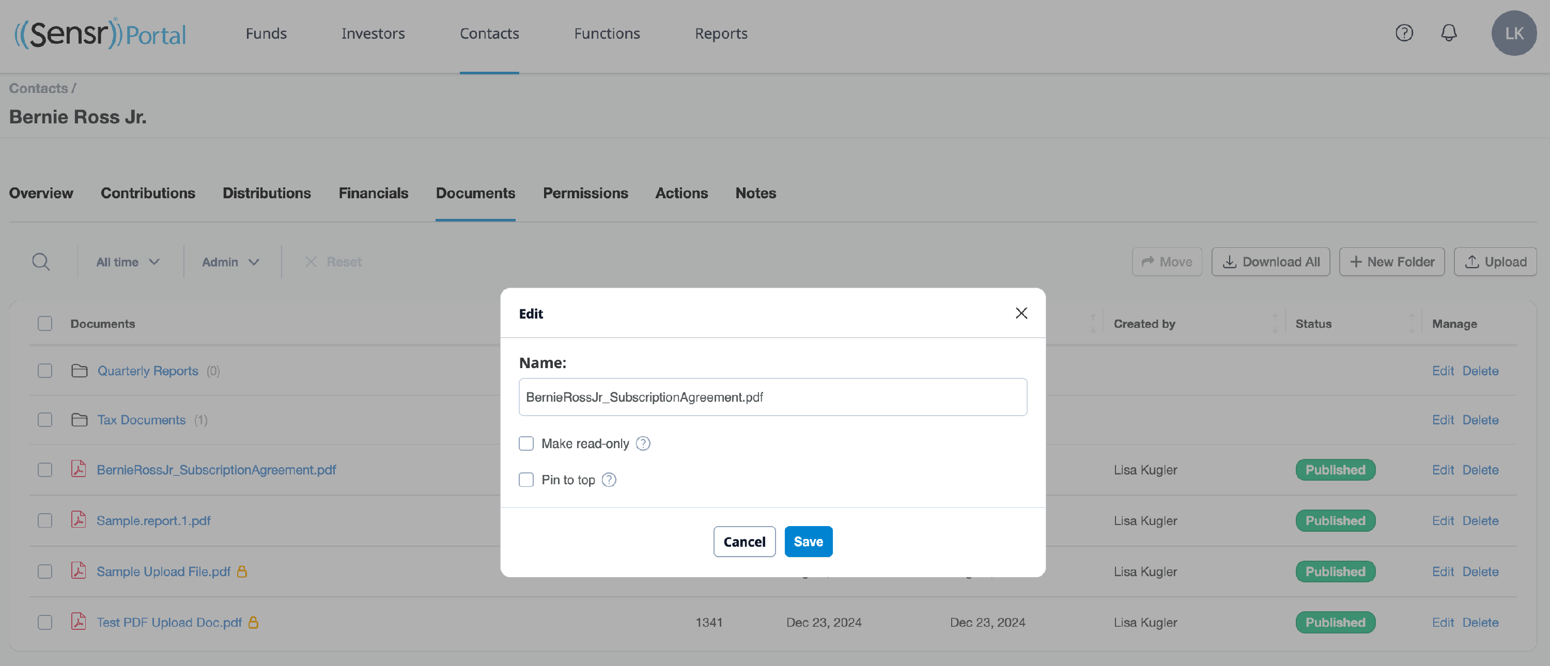Open Sample.report.1.pdf file link

pos(153,520)
